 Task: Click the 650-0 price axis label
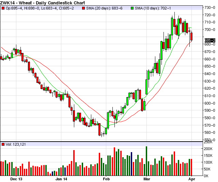point(210,66)
